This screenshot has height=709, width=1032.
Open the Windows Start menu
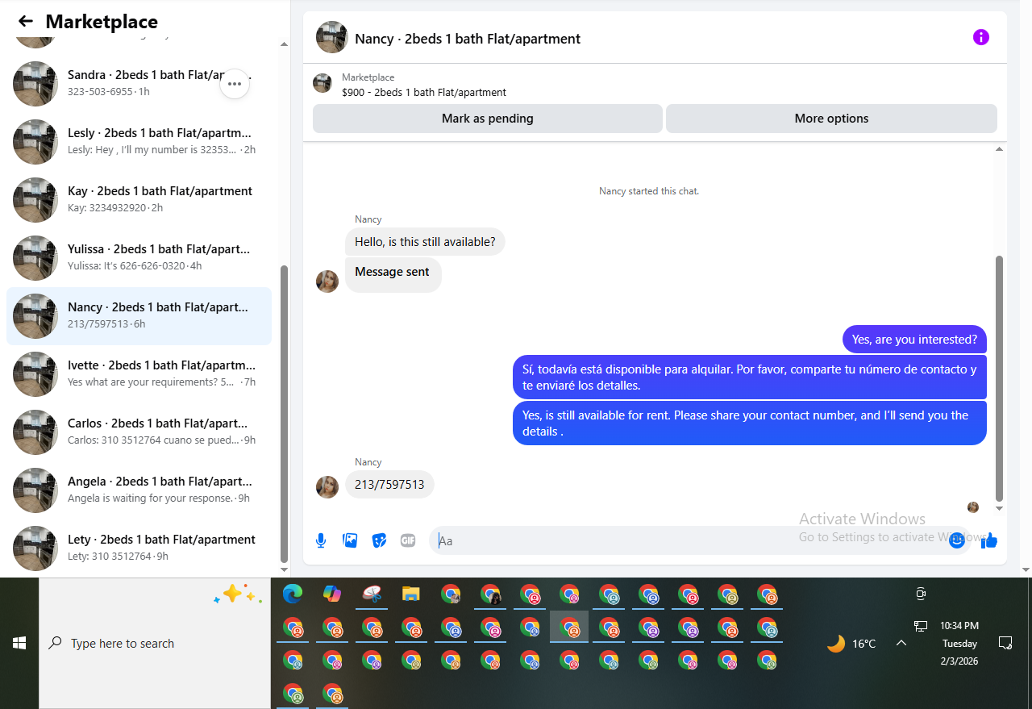19,643
